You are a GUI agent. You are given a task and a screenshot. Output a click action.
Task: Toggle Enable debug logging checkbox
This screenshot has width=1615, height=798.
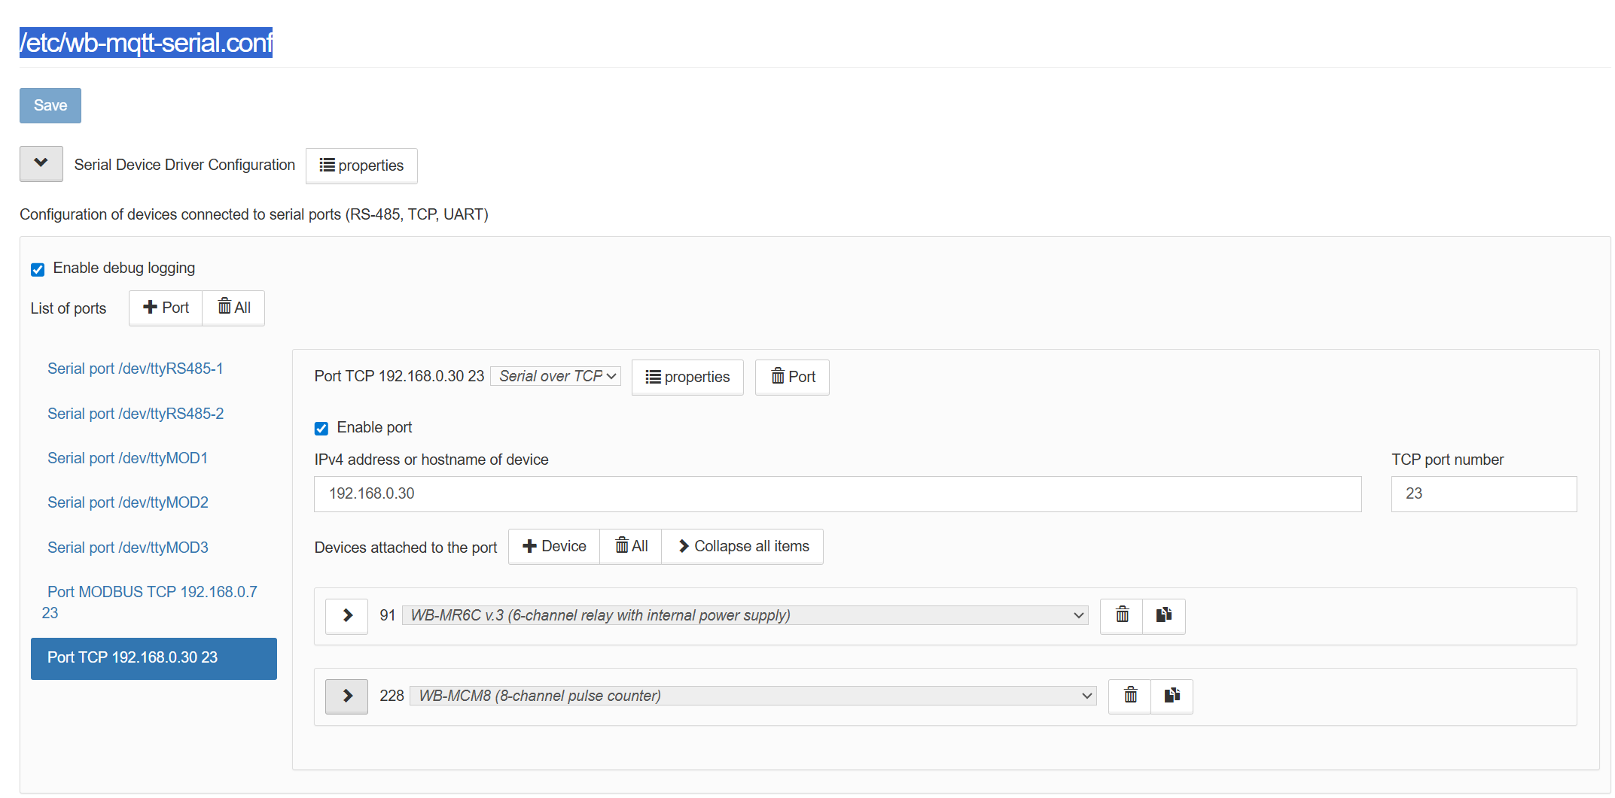pos(38,270)
